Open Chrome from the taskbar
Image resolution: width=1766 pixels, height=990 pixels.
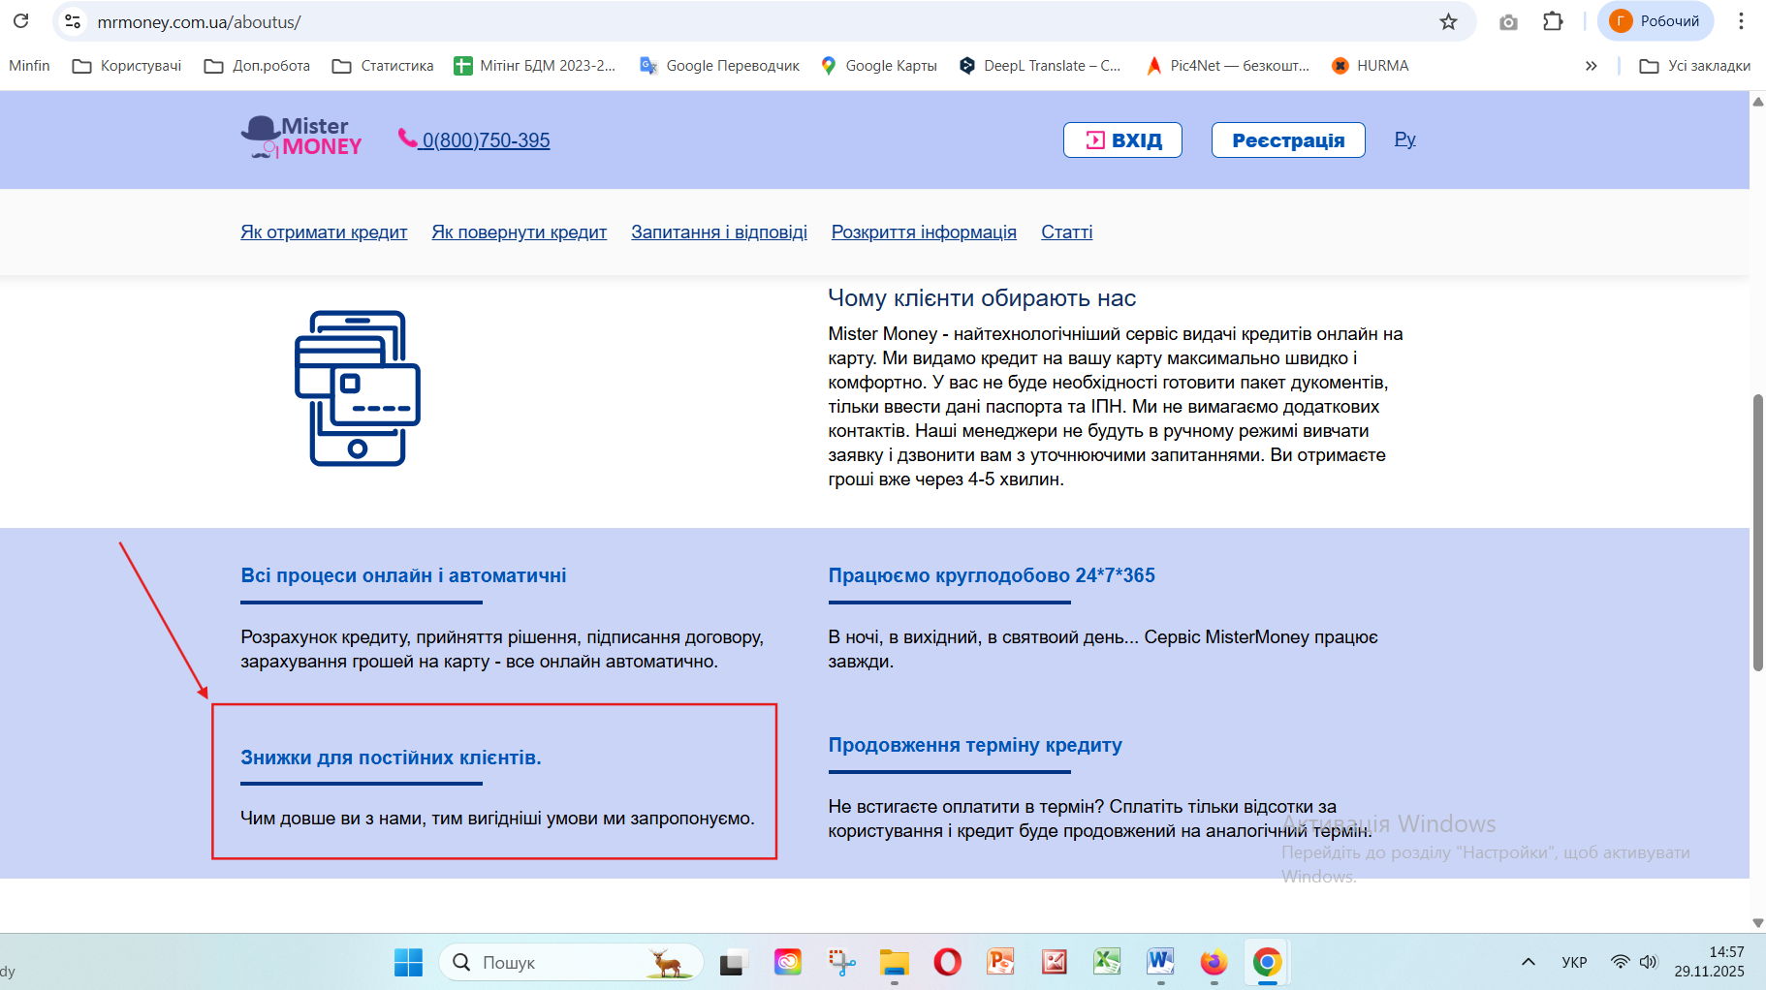(1267, 962)
